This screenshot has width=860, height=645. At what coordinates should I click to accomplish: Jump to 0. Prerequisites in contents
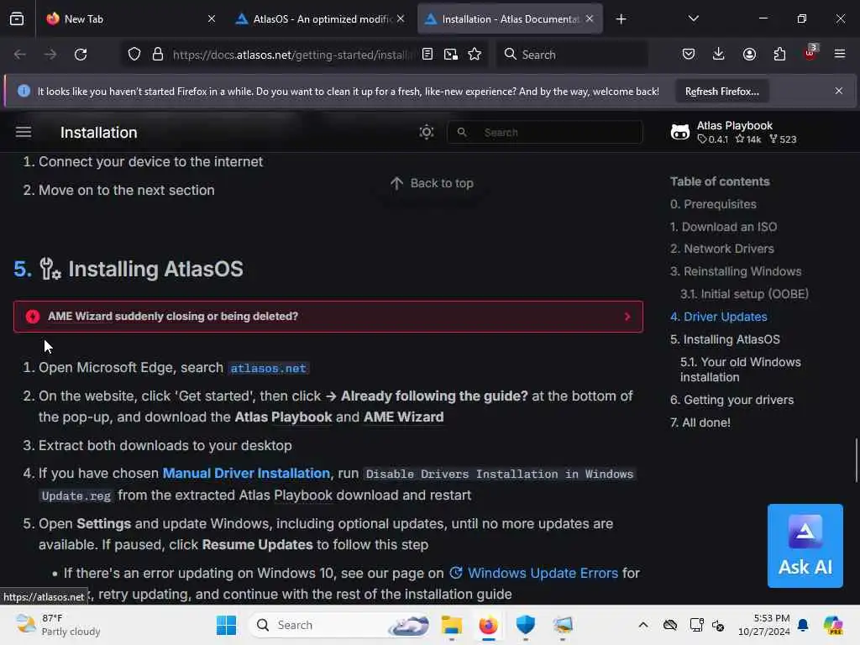[x=713, y=204]
